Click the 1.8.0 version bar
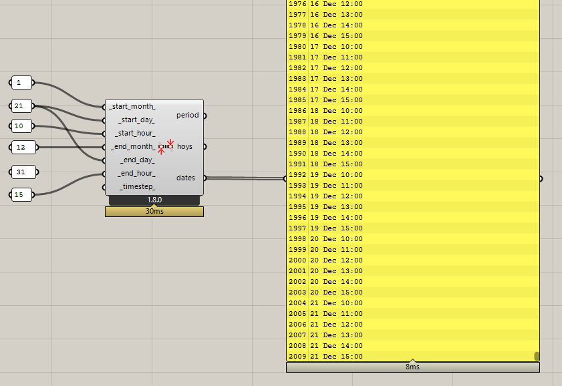 tap(154, 200)
